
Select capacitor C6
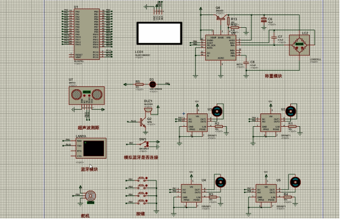point(264,20)
